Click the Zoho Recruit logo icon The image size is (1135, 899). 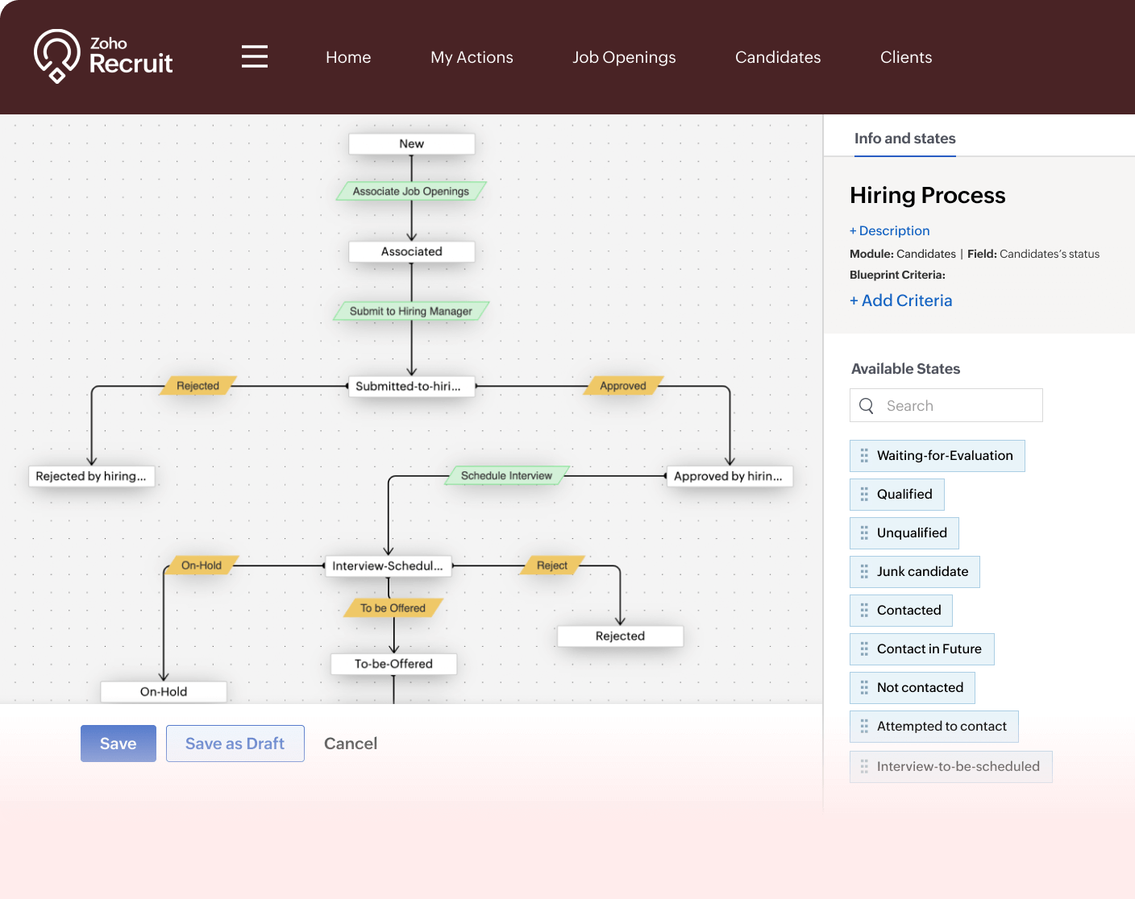click(x=56, y=56)
